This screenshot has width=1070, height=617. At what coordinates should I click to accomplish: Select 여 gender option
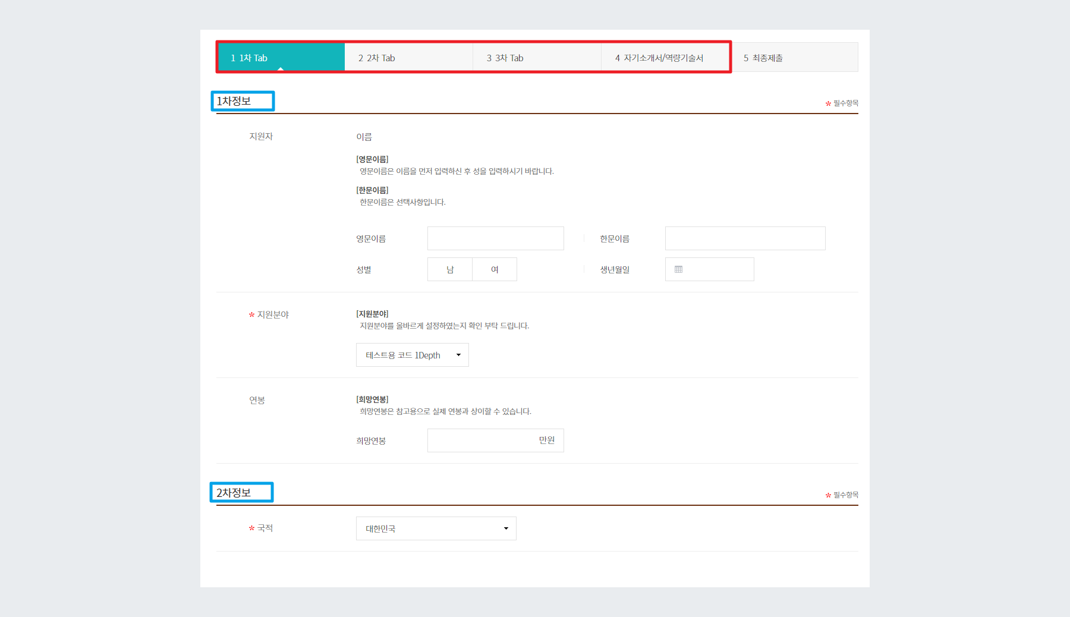coord(495,269)
